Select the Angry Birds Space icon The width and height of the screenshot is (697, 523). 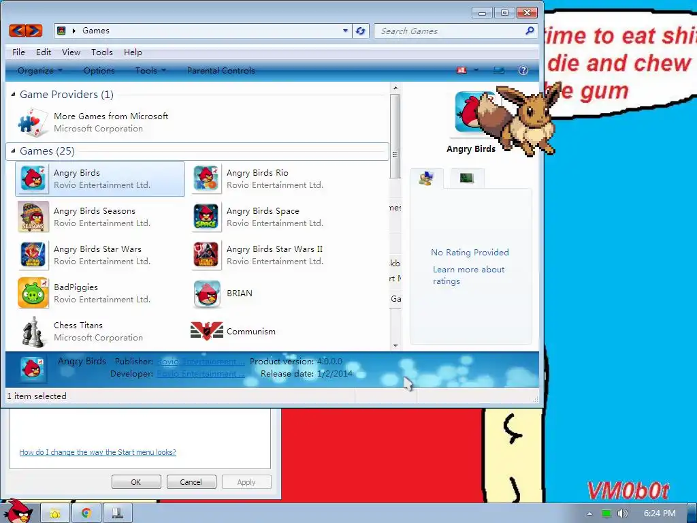coord(206,217)
